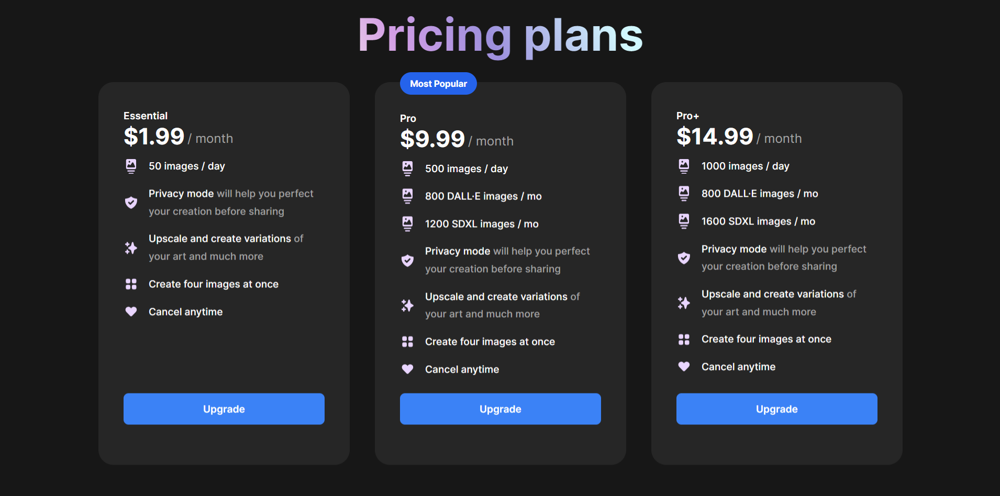Click the image icon beside 50 images / day
Viewport: 1000px width, 496px height.
click(x=131, y=166)
